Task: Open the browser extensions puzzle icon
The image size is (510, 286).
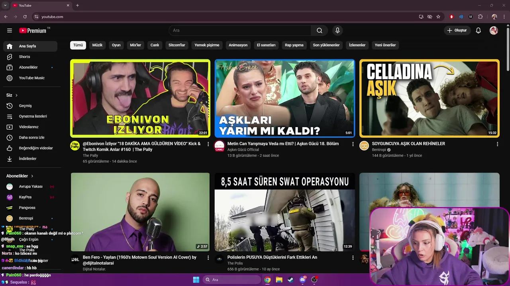Action: pyautogui.click(x=481, y=17)
